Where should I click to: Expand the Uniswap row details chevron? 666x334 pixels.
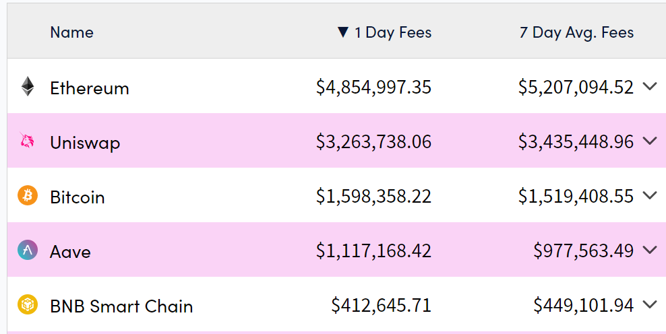tap(650, 141)
